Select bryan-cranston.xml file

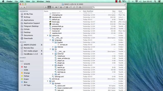click(x=65, y=88)
